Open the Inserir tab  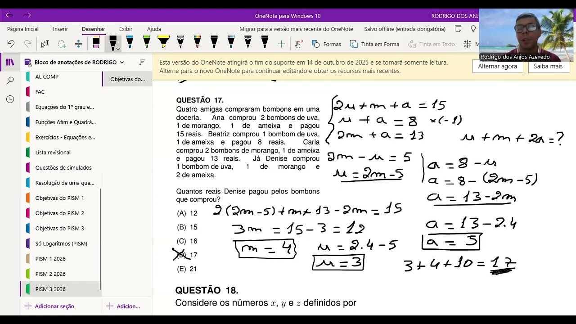pyautogui.click(x=60, y=29)
